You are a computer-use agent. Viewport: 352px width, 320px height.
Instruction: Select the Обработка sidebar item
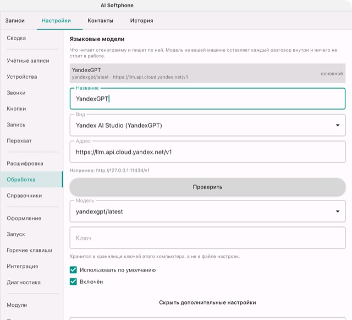(x=31, y=180)
